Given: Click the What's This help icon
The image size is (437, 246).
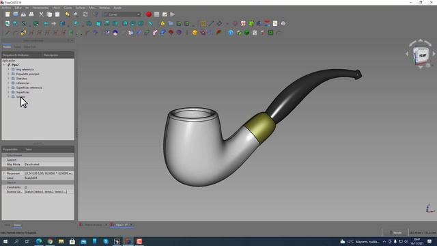Looking at the screenshot, I should pos(96,14).
